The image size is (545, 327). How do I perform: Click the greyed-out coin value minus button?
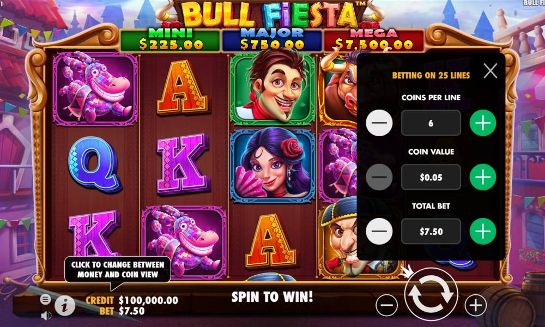(x=379, y=177)
